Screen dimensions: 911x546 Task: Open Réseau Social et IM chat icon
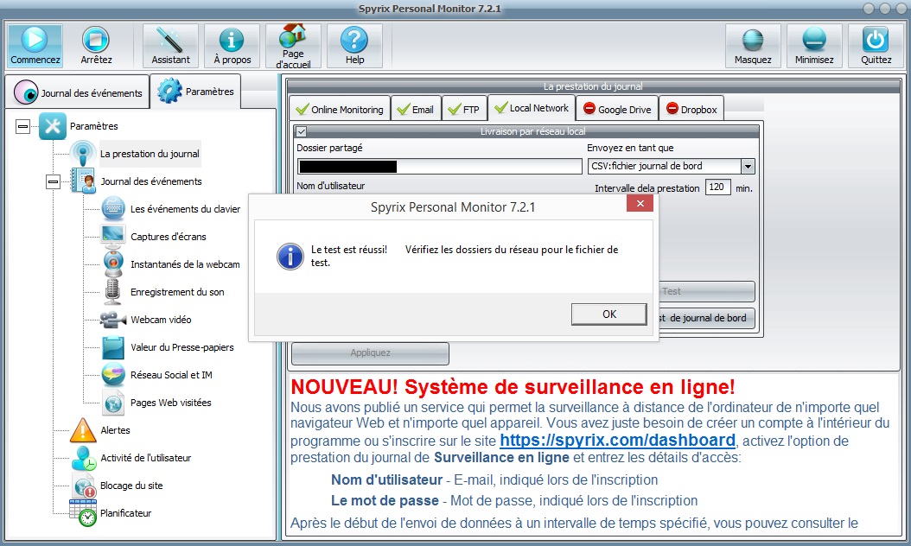click(113, 375)
